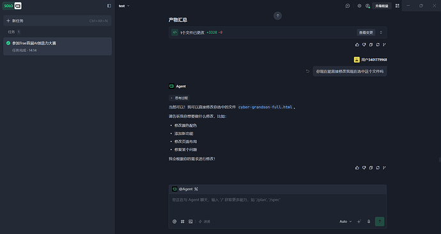Open settings gear in top bar
This screenshot has width=441, height=234.
coord(359,6)
